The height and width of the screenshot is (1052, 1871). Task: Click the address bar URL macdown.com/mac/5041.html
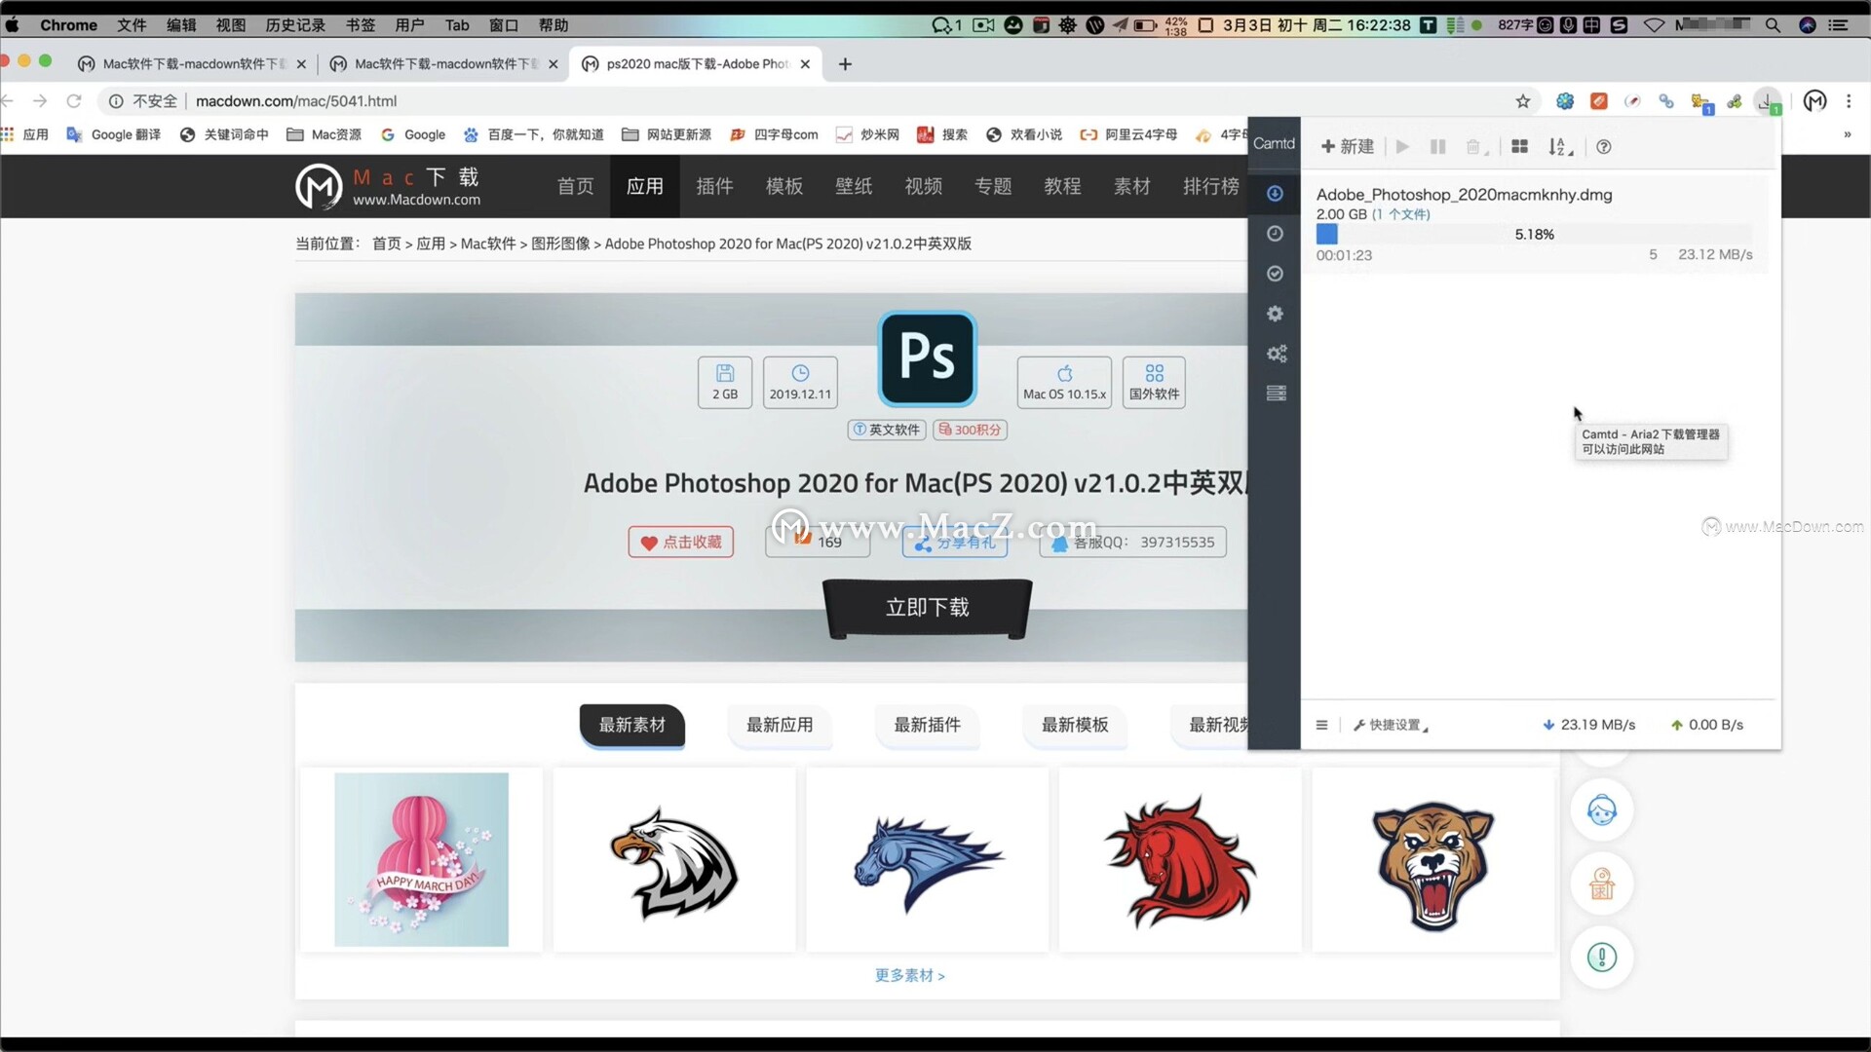pos(296,101)
